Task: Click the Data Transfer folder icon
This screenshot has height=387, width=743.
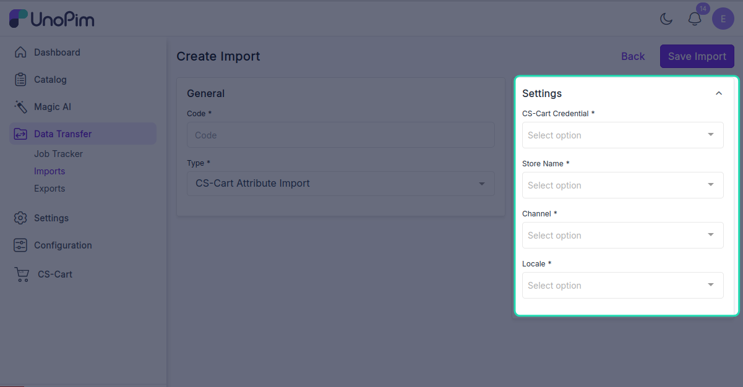Action: (20, 134)
